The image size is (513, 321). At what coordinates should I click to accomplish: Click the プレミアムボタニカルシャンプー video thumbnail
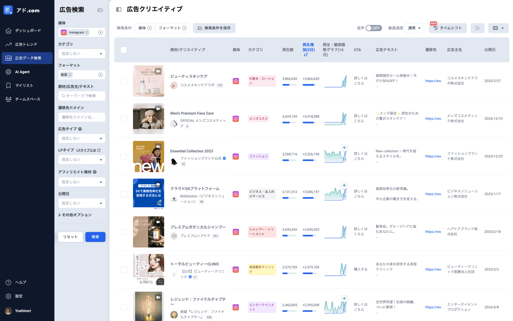pos(149,232)
